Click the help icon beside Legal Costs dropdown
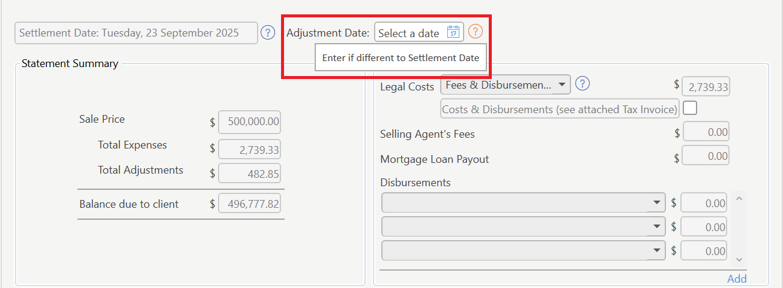Viewport: 783px width, 288px height. (582, 84)
